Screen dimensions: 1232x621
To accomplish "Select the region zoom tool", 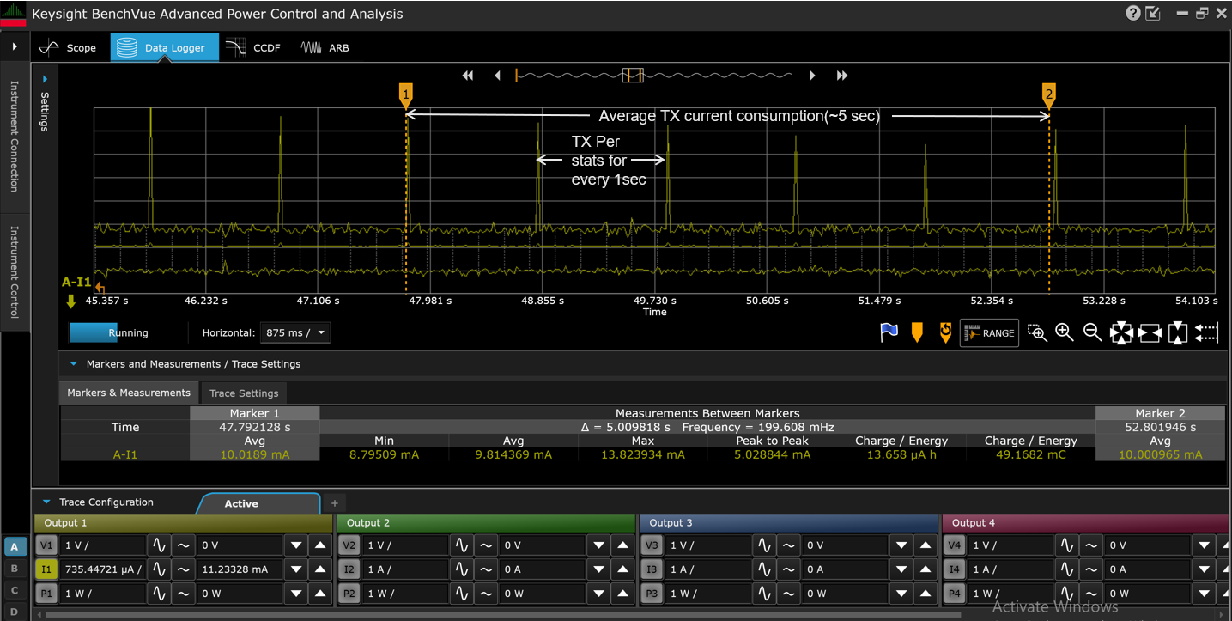I will pyautogui.click(x=1037, y=332).
